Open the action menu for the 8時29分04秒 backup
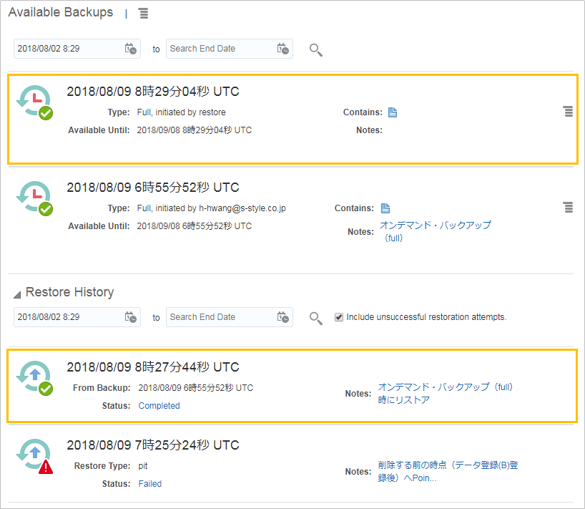The width and height of the screenshot is (585, 509). point(569,111)
